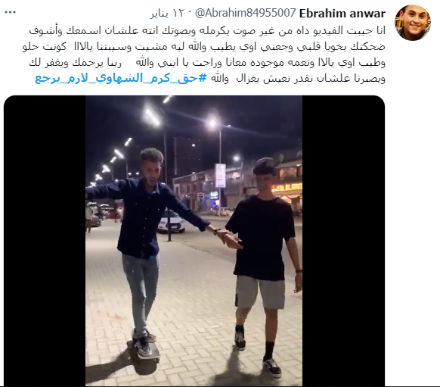The image size is (440, 387).
Task: Click the illuminated yellow shop sign
Action: 287,187
